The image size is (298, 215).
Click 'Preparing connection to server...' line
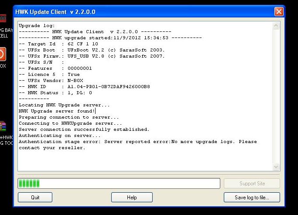[69, 117]
